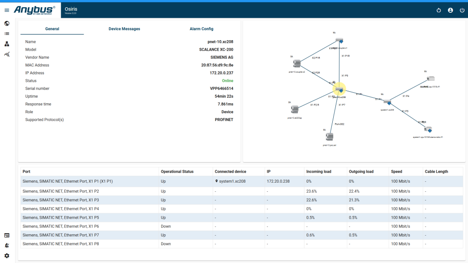Select the Ethernet Port X1 P3 row
468x263 pixels.
(x=242, y=200)
